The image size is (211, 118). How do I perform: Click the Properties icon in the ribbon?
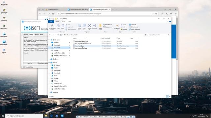pyautogui.click(x=117, y=27)
